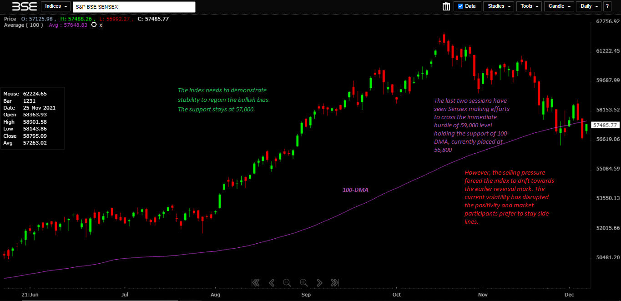Jump to the start of chart data
The image size is (621, 301).
pyautogui.click(x=255, y=282)
